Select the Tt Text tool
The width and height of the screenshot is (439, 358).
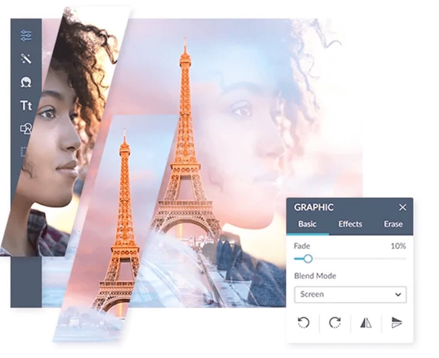click(26, 105)
